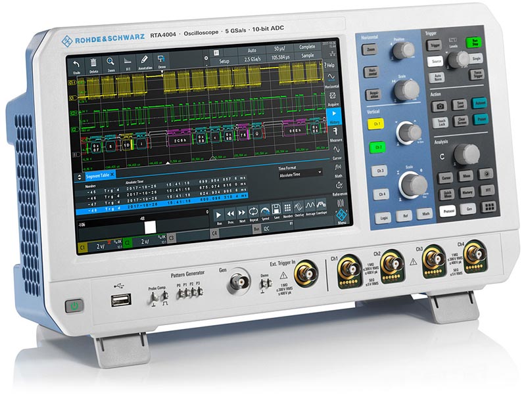Change the Auto trigger mode field
Screen dimensions: 526x398
point(252,51)
